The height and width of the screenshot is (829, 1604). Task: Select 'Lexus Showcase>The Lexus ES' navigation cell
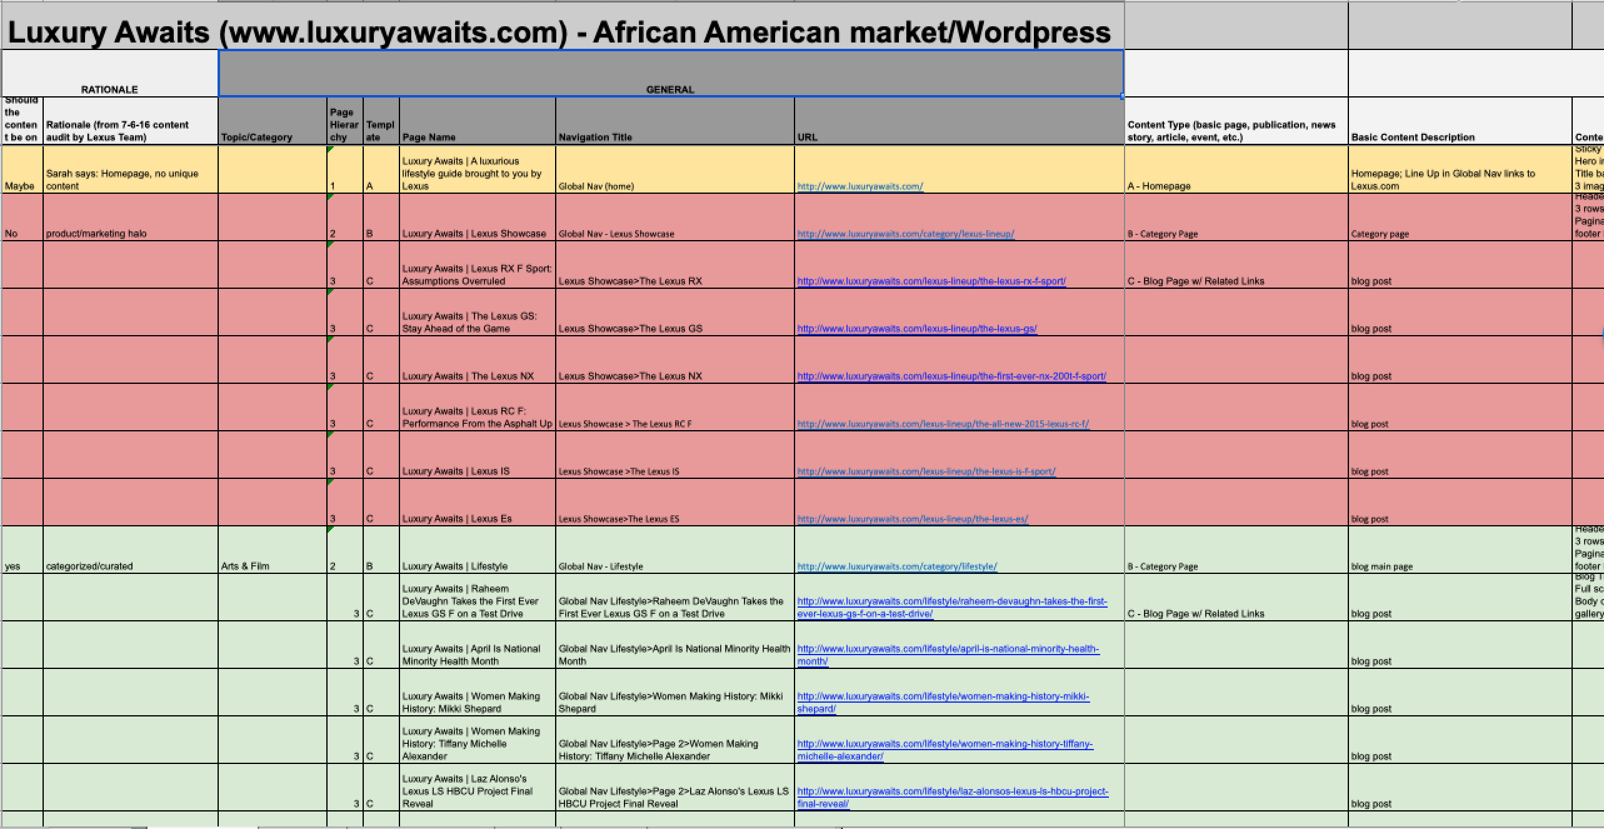click(x=675, y=502)
